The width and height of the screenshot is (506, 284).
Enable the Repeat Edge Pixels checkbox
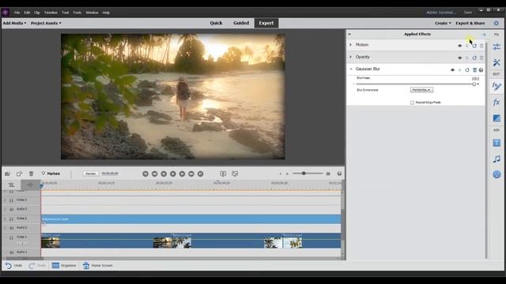(x=412, y=103)
